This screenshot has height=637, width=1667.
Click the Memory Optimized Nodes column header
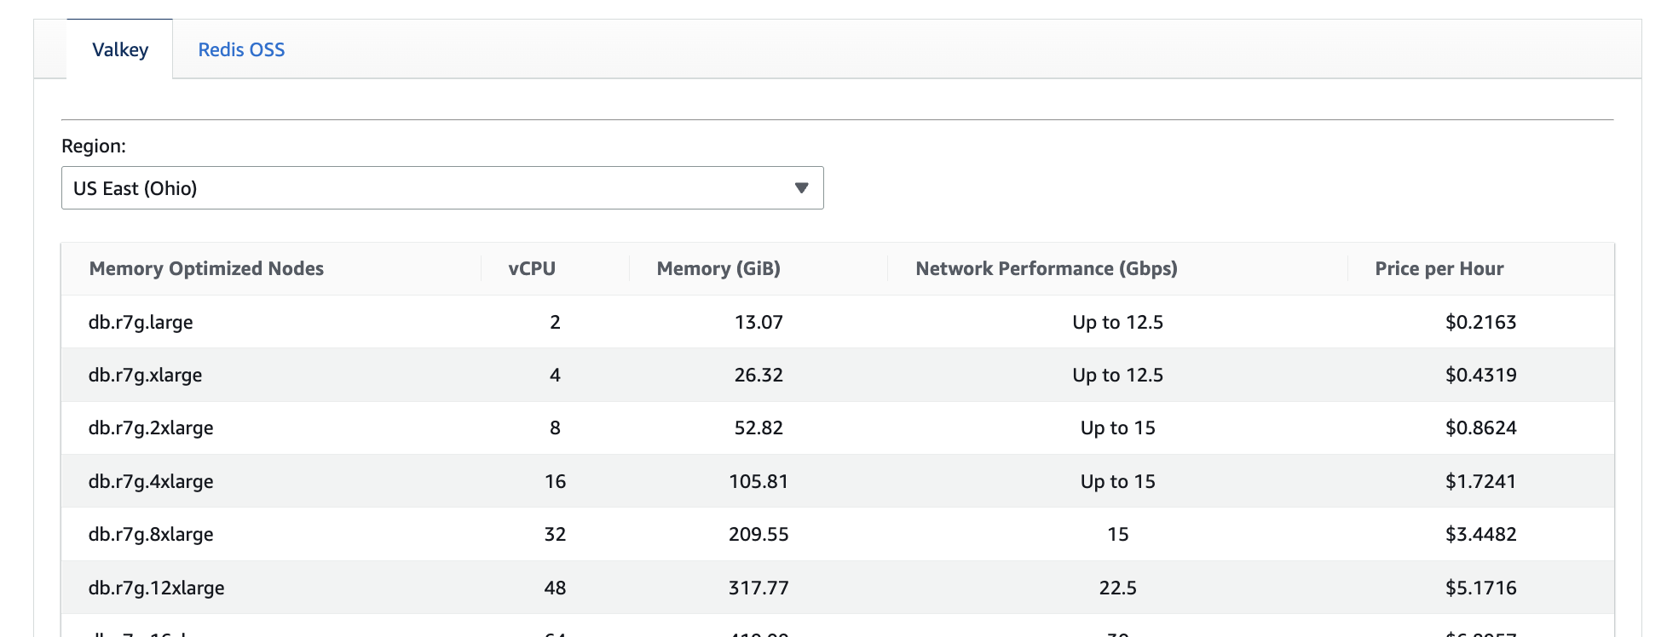pos(206,269)
